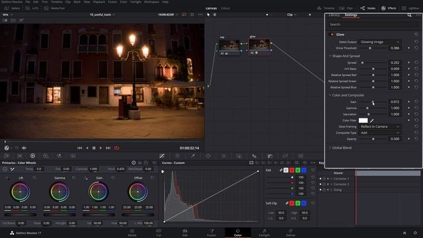Toggle the Effects panel button
This screenshot has width=423, height=238.
(x=389, y=9)
